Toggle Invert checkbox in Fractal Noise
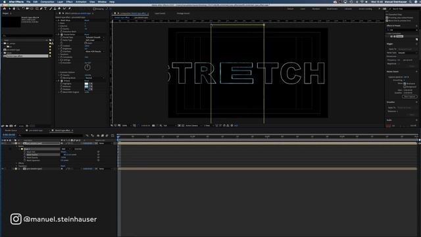 (x=86, y=43)
